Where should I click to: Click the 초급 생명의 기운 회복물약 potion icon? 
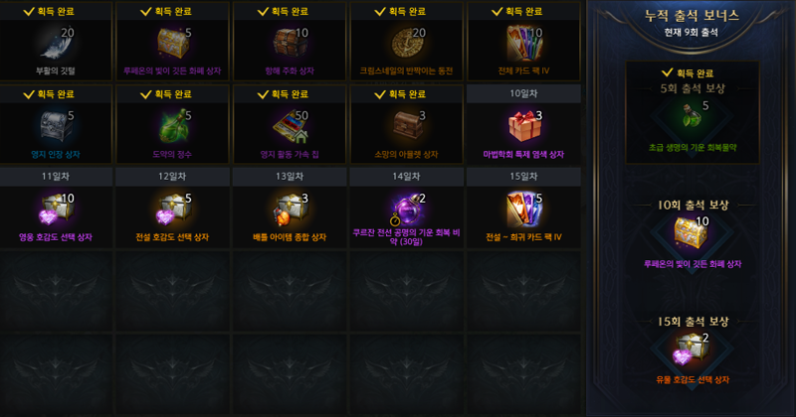pos(691,116)
